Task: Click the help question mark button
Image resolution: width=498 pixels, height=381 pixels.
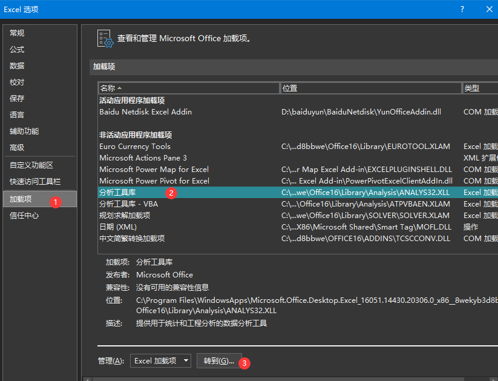Action: pos(462,9)
